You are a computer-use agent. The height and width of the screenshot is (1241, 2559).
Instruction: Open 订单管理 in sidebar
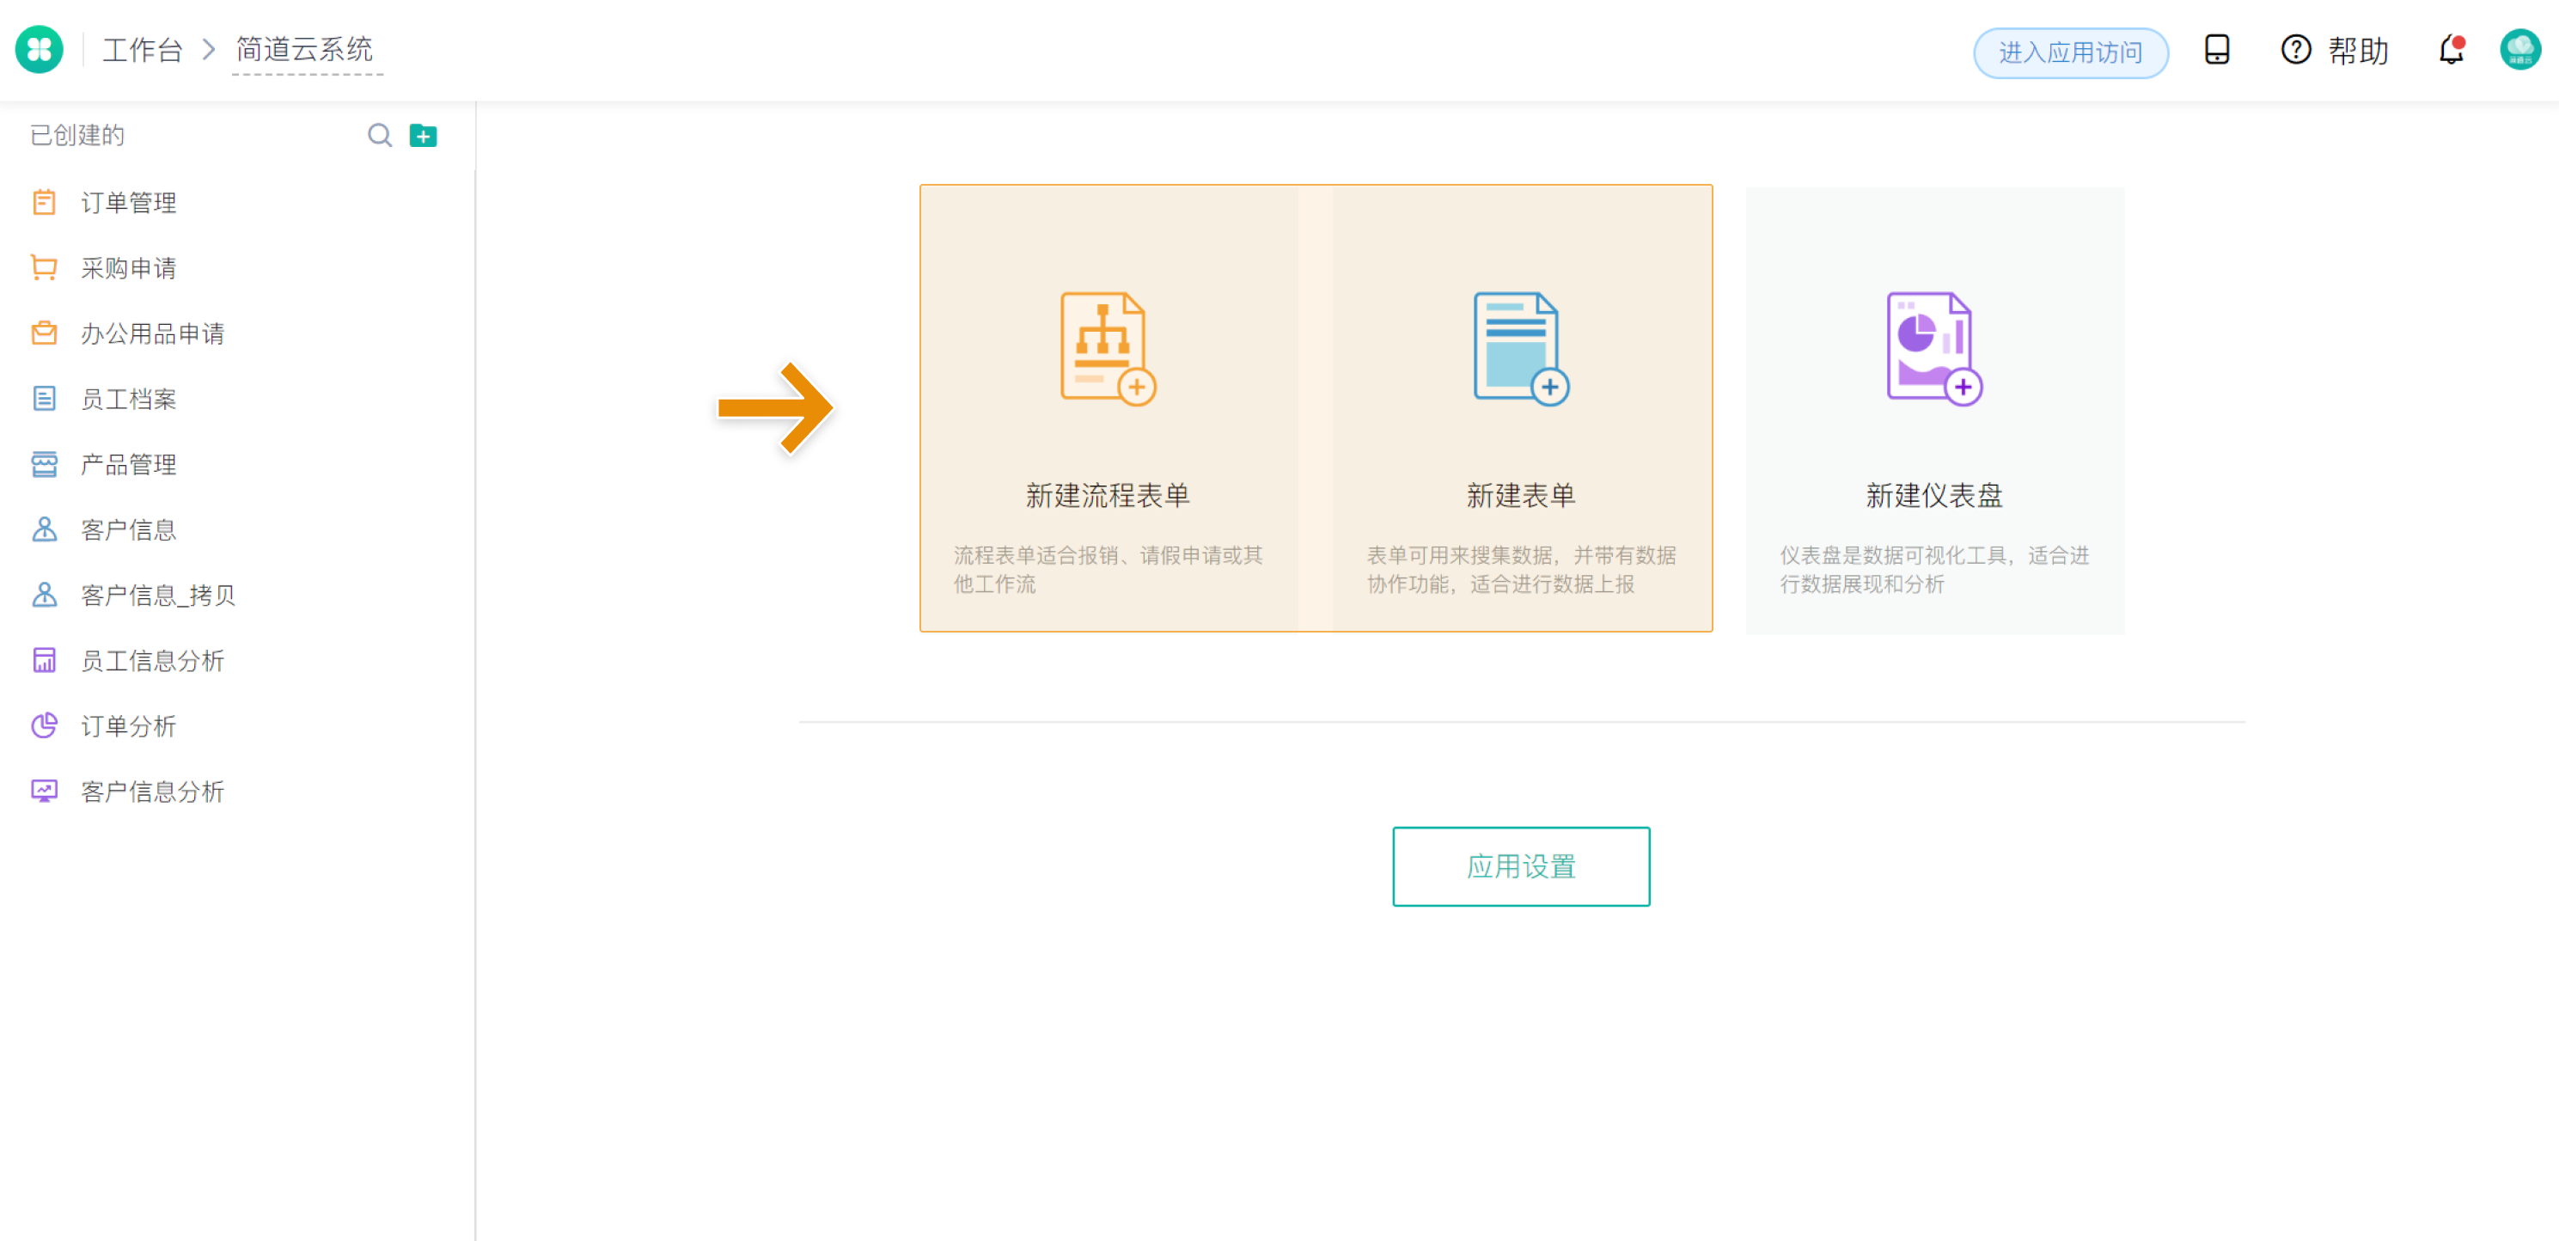pos(128,203)
